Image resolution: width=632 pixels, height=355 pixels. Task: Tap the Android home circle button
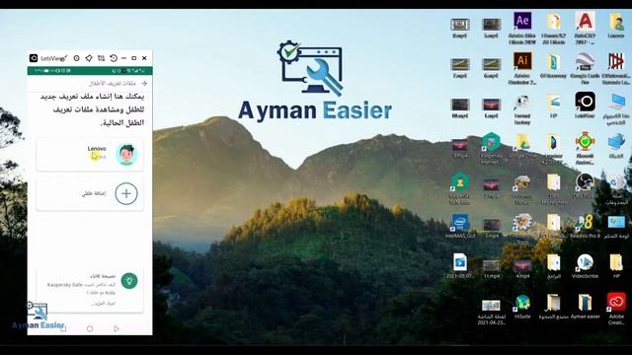(90, 328)
